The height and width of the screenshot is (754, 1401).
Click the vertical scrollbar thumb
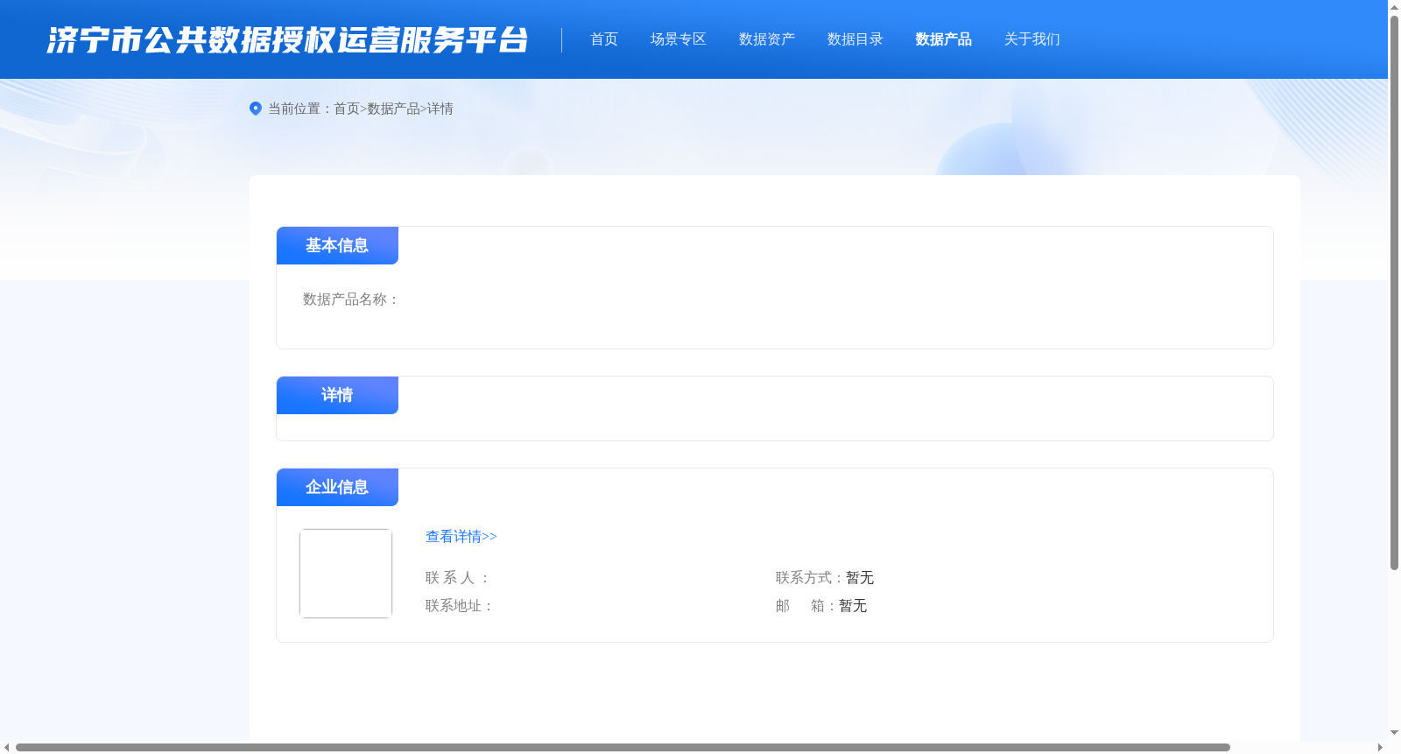point(1394,292)
